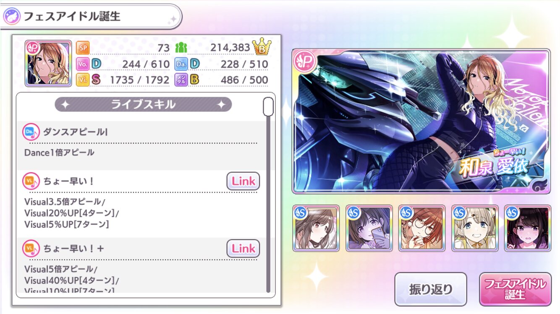Click the orange SP stat icon

tap(82, 48)
